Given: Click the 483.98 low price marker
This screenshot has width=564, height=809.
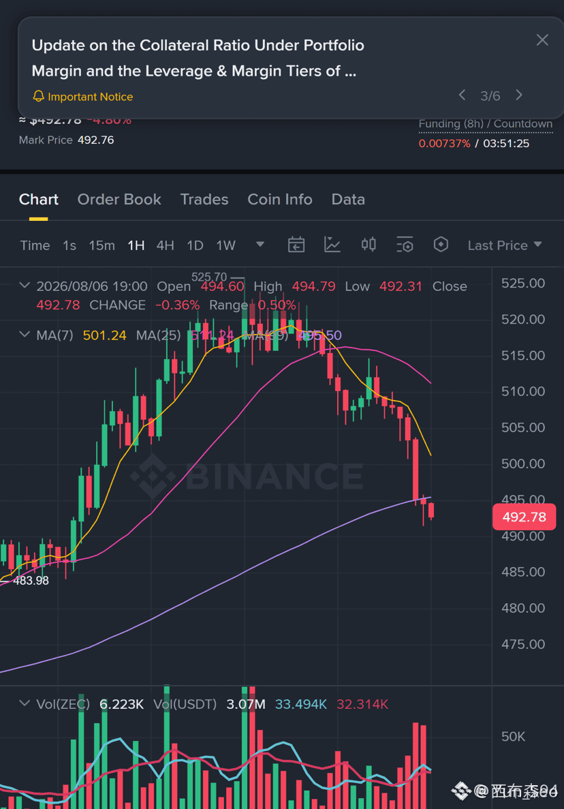Looking at the screenshot, I should pyautogui.click(x=31, y=581).
